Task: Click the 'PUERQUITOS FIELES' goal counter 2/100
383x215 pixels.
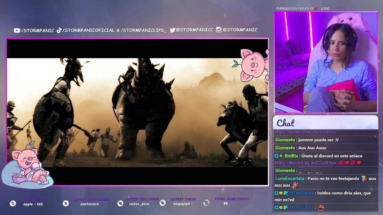Action: [303, 8]
